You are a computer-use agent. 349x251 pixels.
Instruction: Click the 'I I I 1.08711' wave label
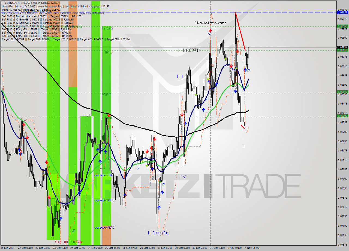(x=189, y=50)
